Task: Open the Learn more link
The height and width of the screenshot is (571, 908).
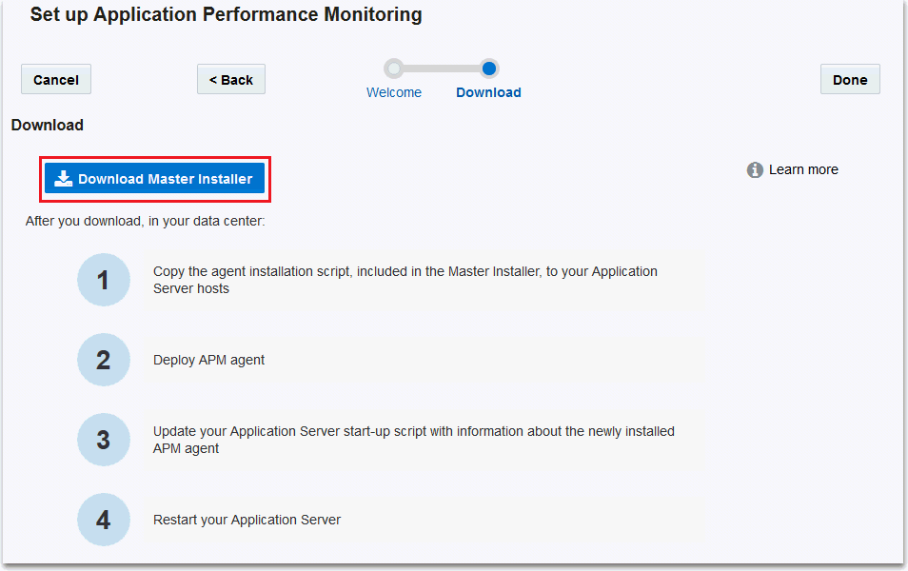Action: pos(803,169)
